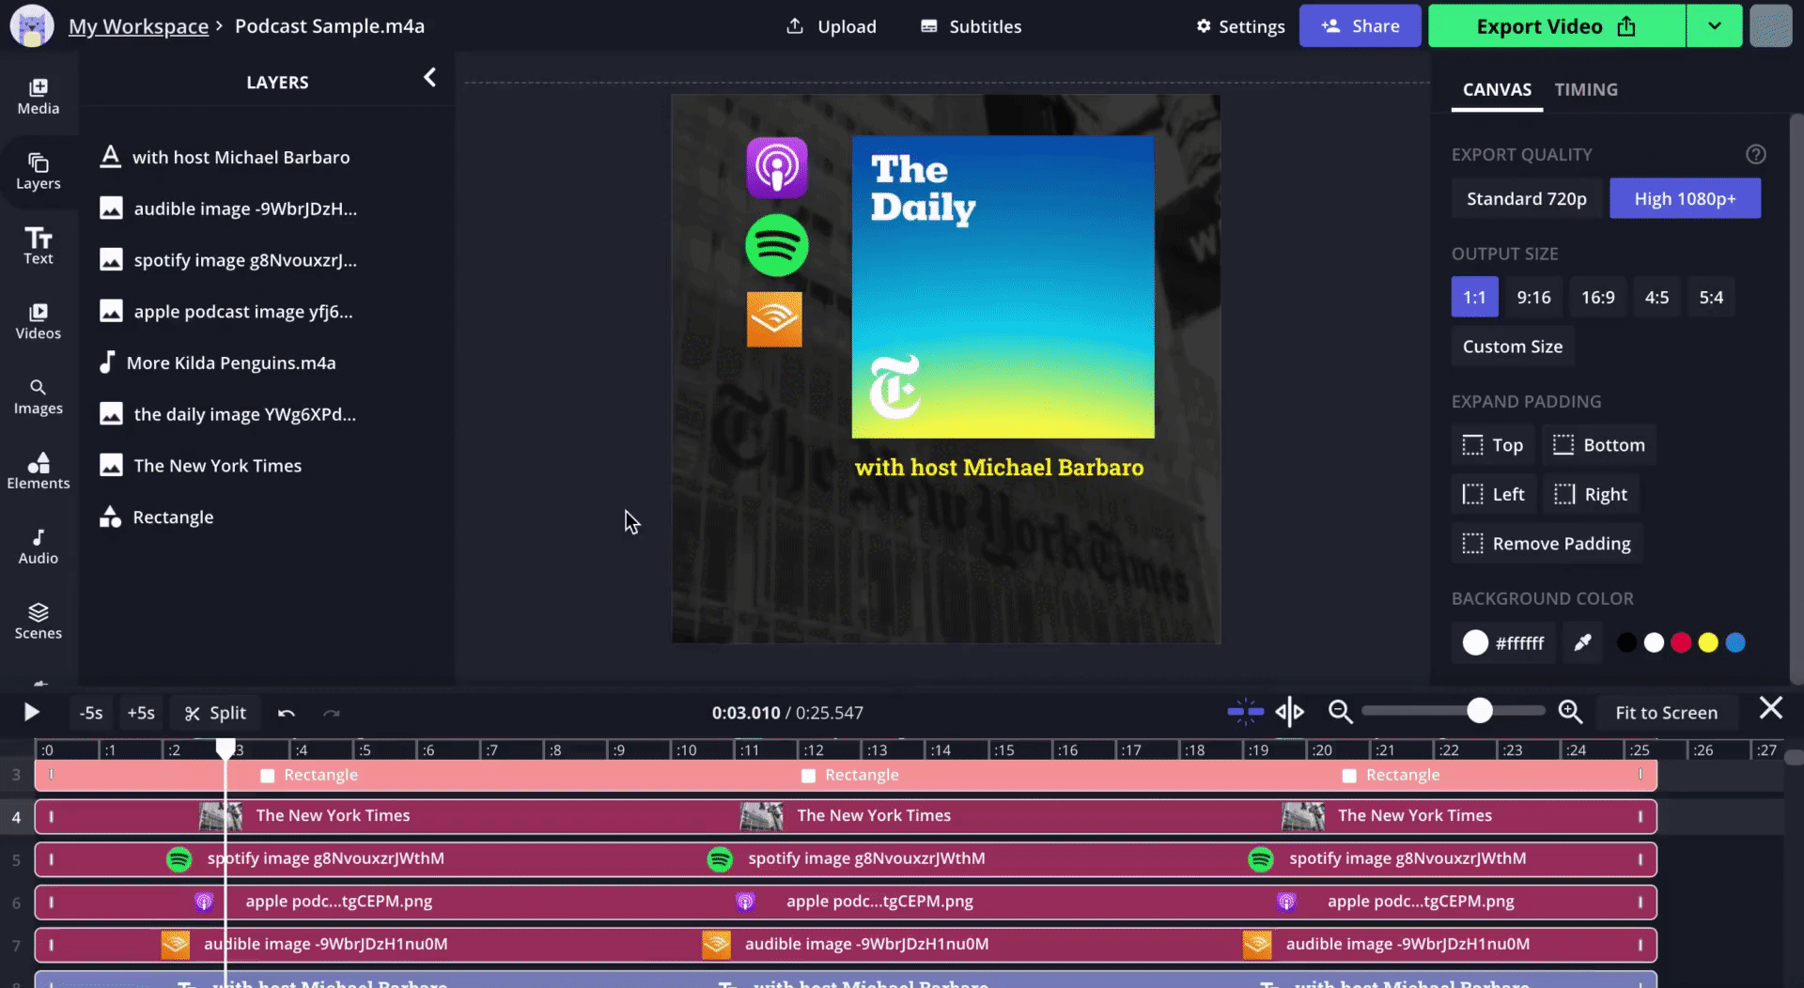Switch to the Timing tab
The width and height of the screenshot is (1804, 988).
1585,89
